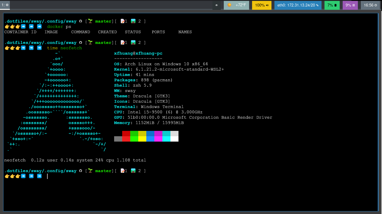The width and height of the screenshot is (382, 214).
Task: Click the 'Theme: Dracula [GTK3]' line
Action: [x=142, y=96]
